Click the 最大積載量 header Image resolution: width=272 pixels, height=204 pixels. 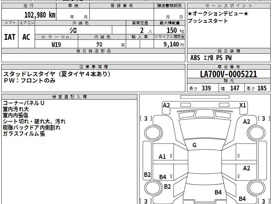[169, 23]
